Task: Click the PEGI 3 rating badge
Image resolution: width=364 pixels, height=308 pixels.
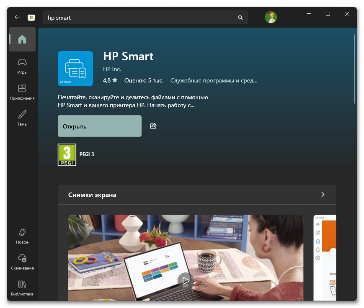Action: [x=67, y=155]
